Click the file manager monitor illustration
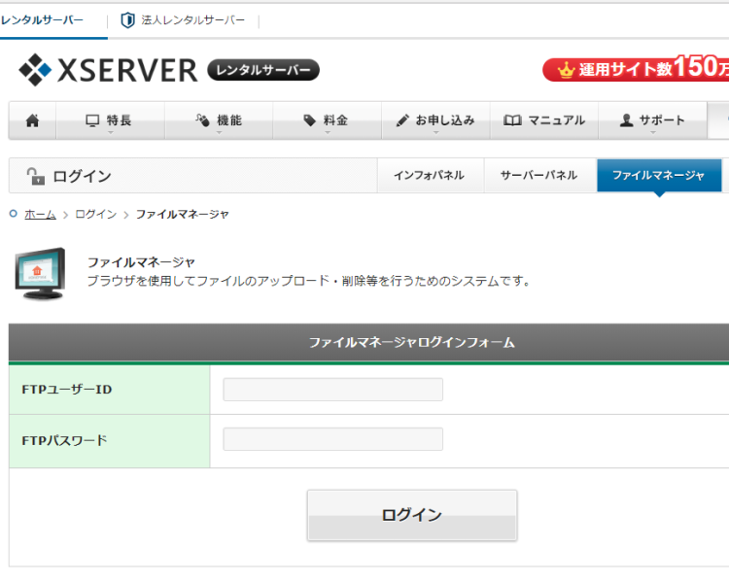Viewport: 729px width, 583px height. tap(40, 273)
